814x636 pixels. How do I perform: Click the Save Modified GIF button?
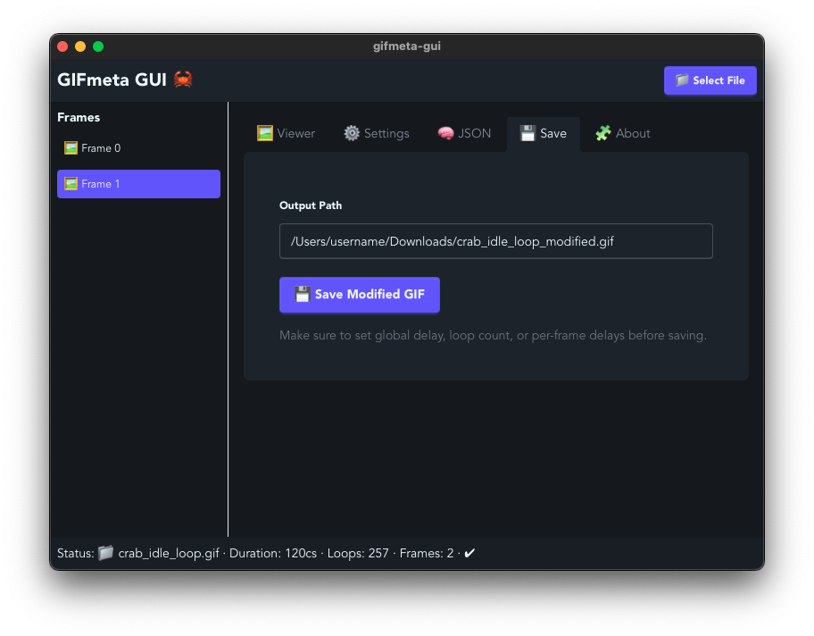point(360,294)
